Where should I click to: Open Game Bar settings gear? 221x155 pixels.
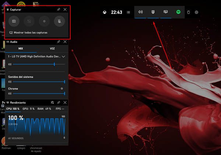click(197, 12)
